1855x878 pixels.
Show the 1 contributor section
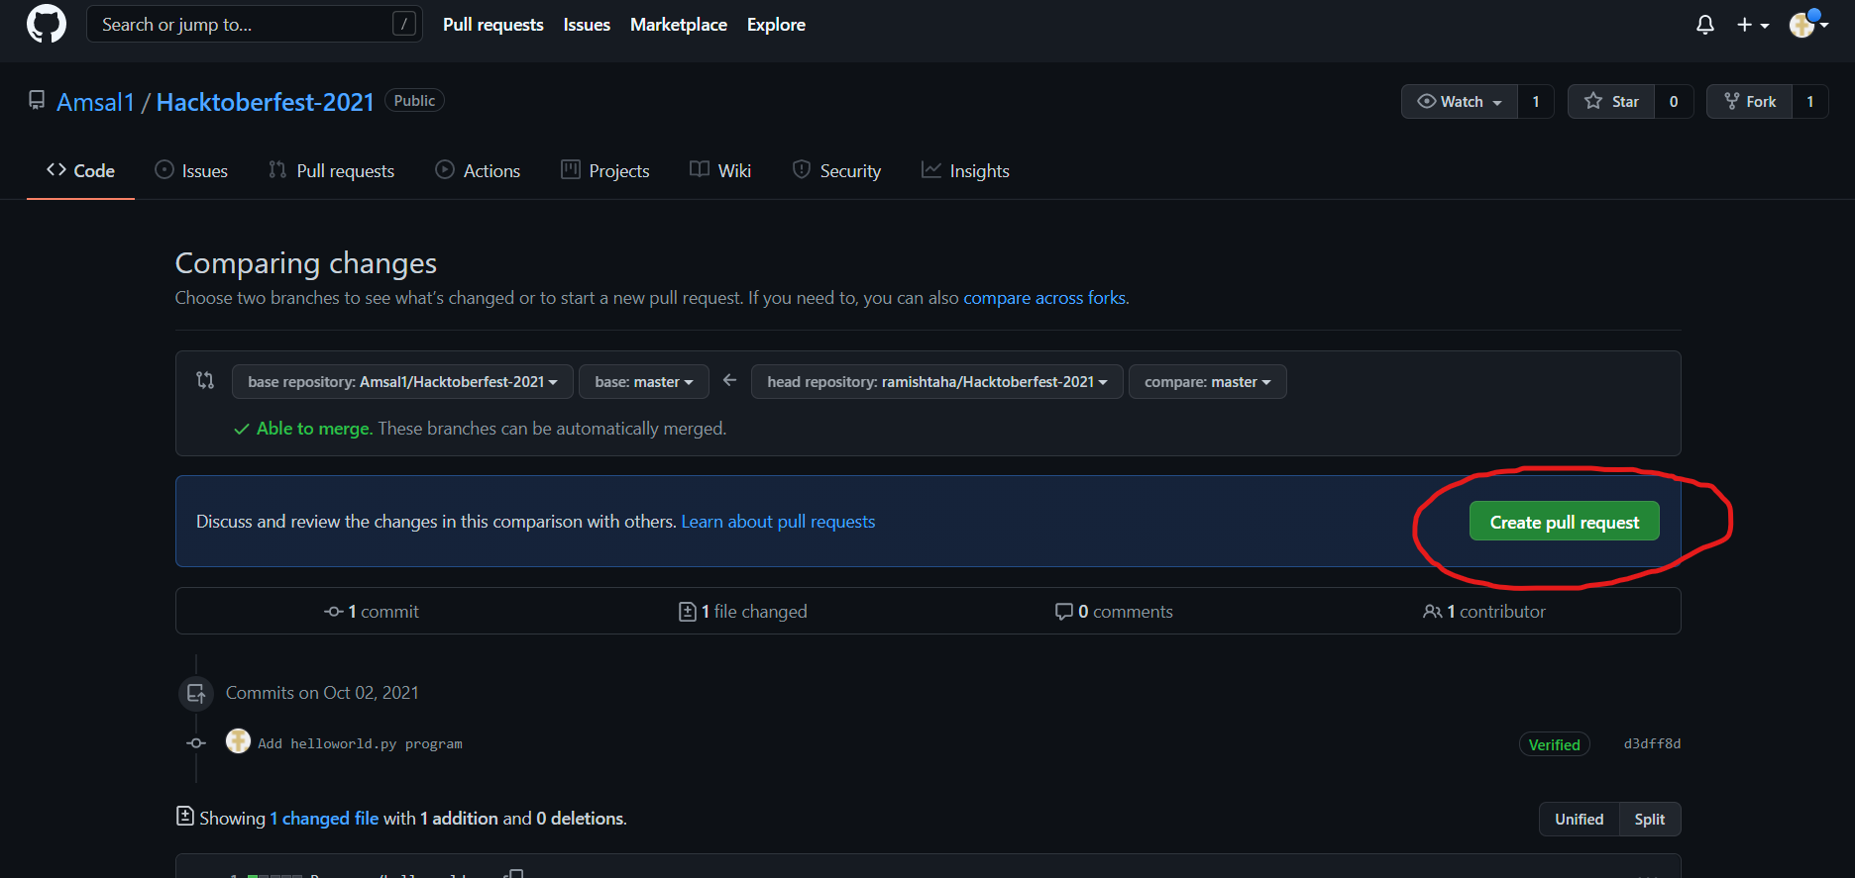(x=1484, y=612)
